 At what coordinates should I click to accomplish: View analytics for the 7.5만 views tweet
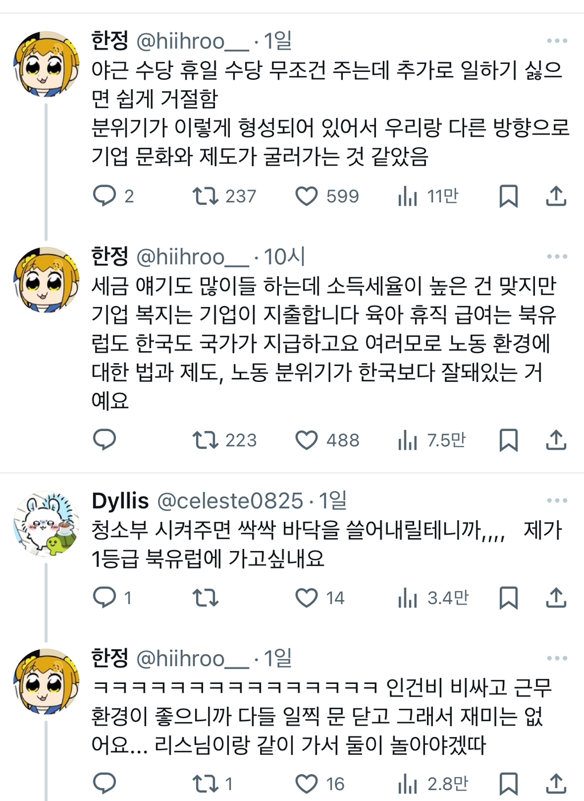pyautogui.click(x=408, y=440)
